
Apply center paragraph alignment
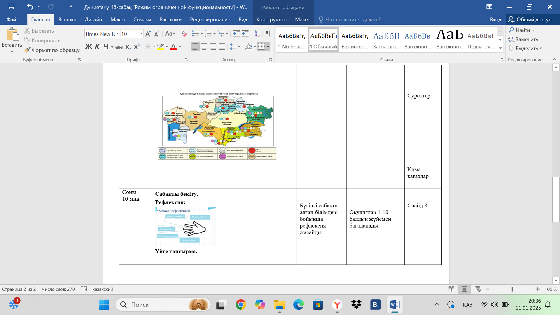204,47
